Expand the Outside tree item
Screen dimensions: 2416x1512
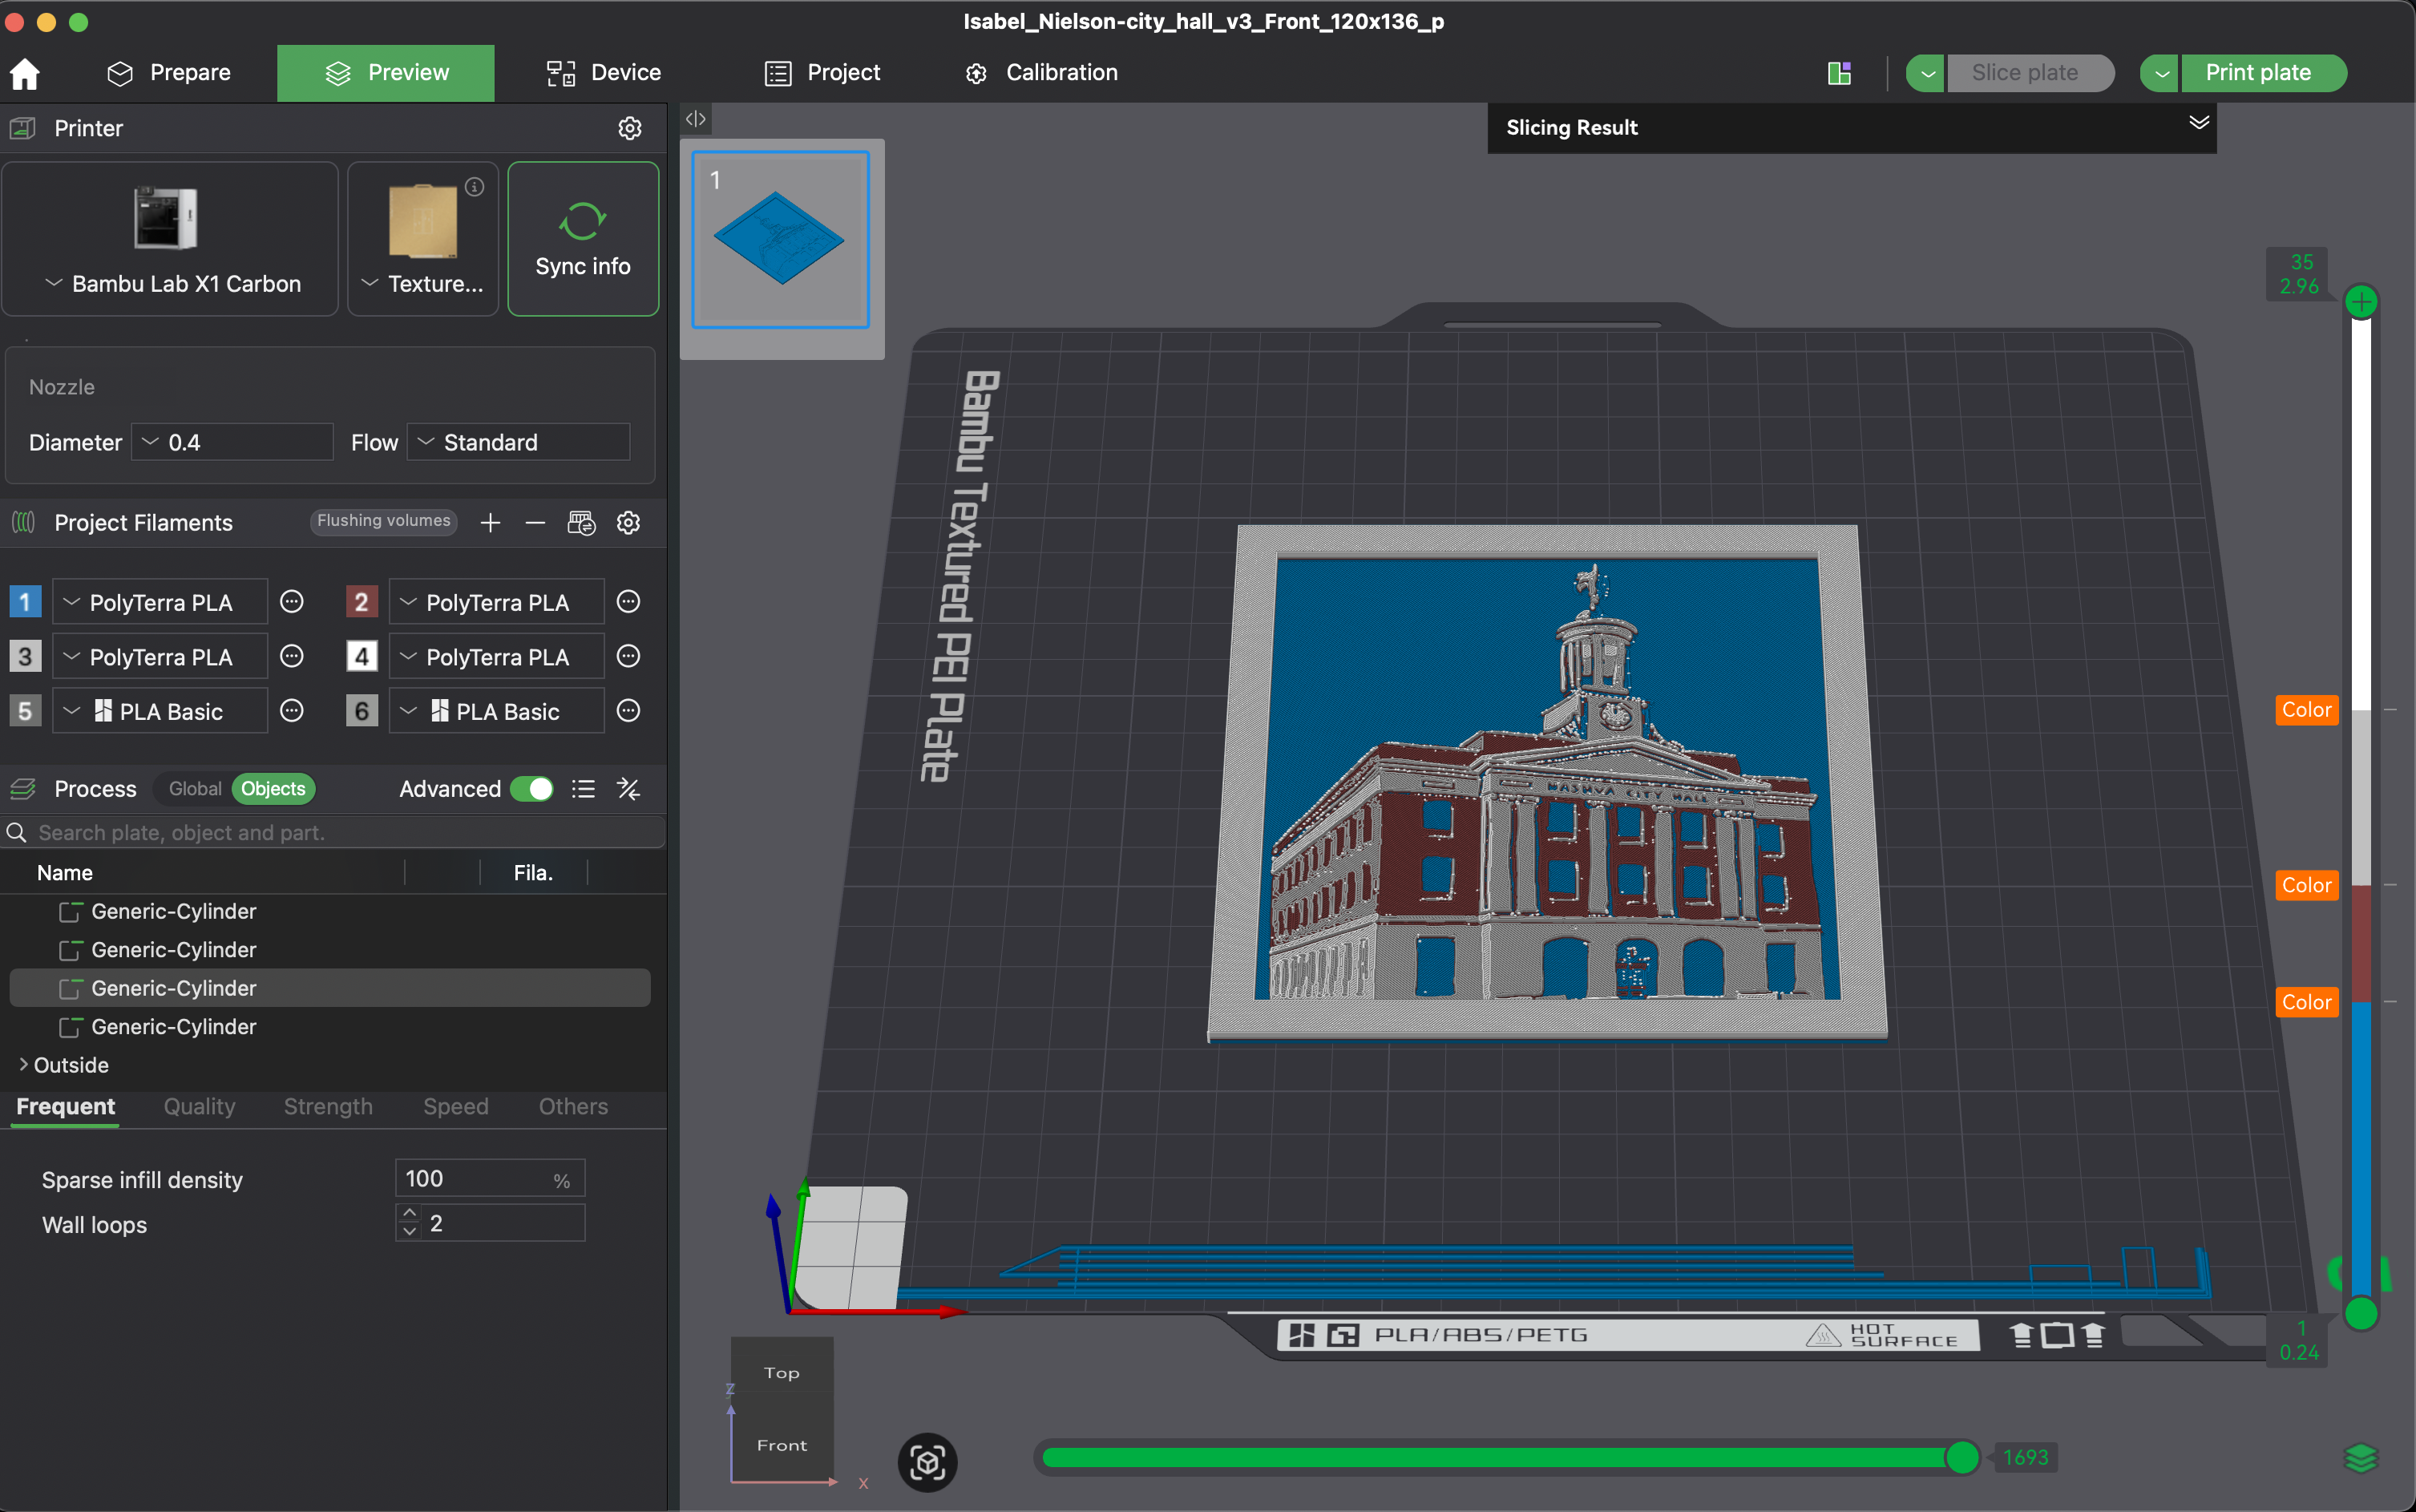pos(23,1065)
